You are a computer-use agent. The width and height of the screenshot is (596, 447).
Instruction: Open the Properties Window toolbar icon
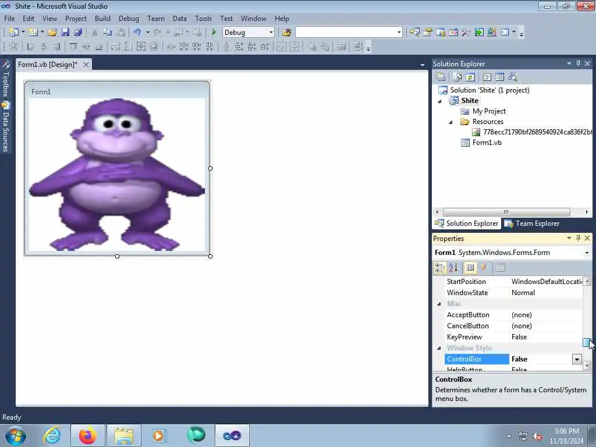428,33
